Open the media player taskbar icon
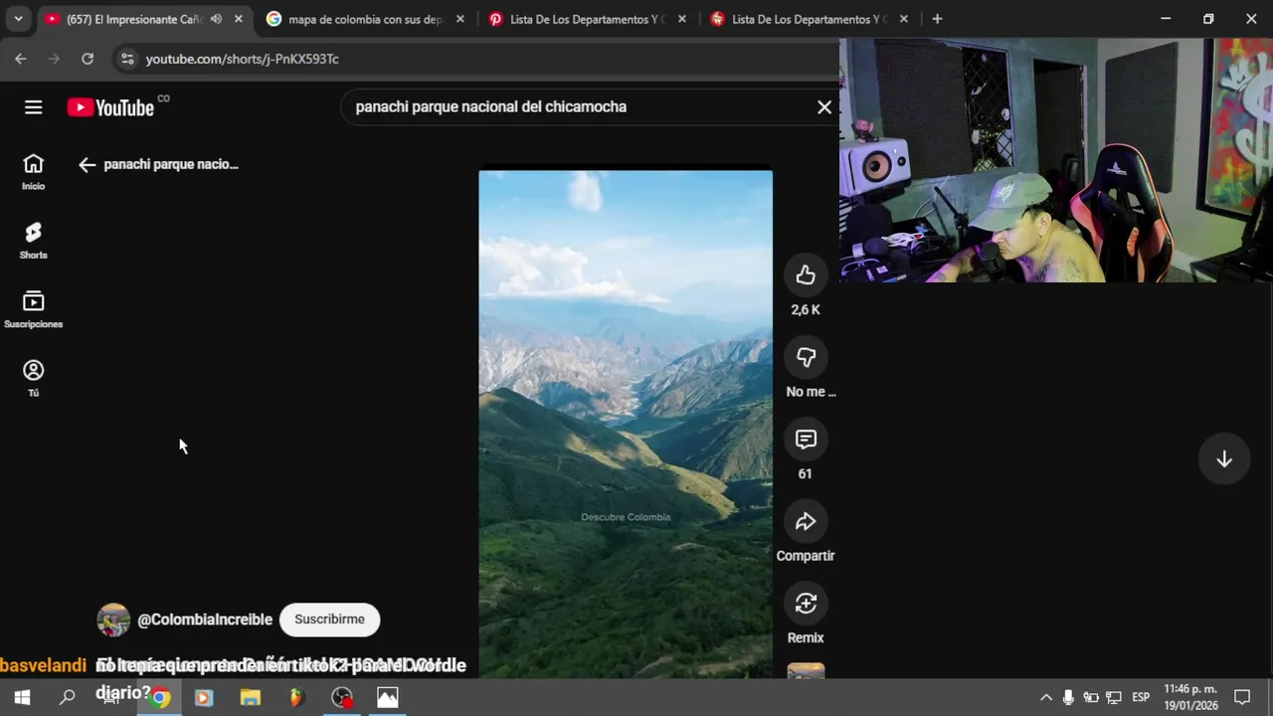The width and height of the screenshot is (1273, 716). (x=204, y=697)
